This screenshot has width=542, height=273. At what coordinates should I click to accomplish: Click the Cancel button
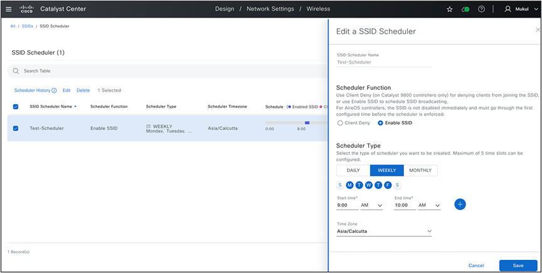[476, 265]
